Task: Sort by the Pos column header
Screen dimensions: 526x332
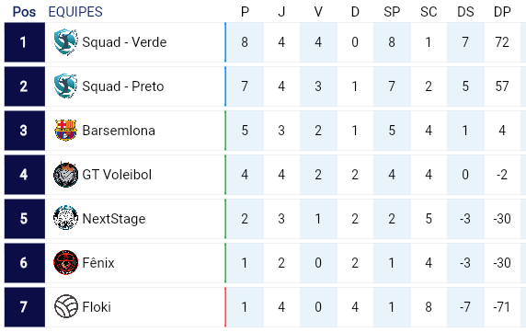Action: (x=24, y=12)
